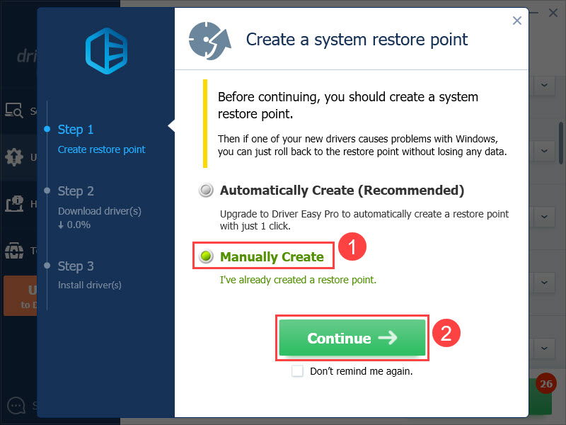Click the Automatically Create (Recommended) label

pyautogui.click(x=342, y=190)
